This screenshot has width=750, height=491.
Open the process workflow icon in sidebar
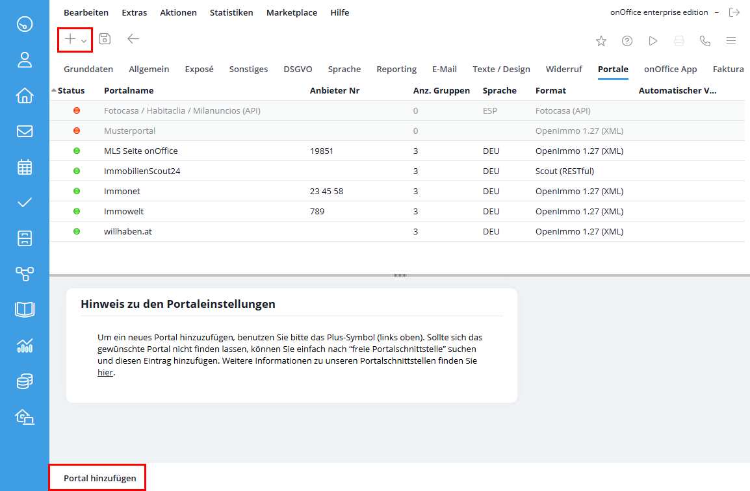[25, 273]
